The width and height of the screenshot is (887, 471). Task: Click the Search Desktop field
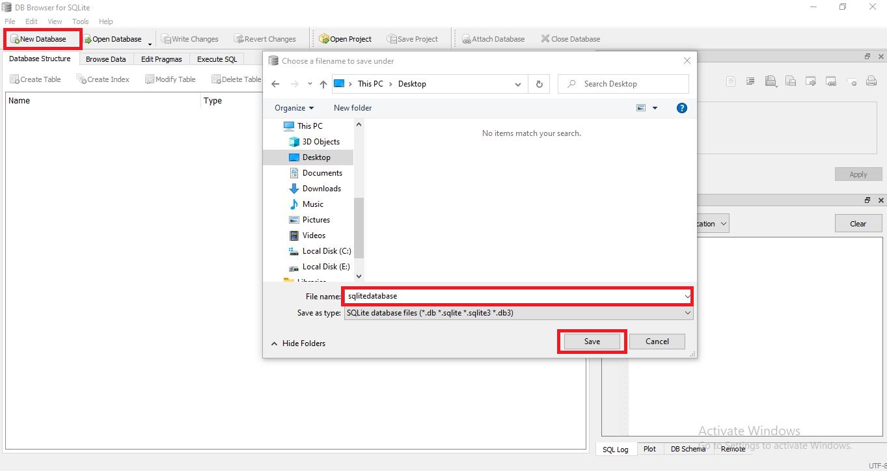(623, 84)
